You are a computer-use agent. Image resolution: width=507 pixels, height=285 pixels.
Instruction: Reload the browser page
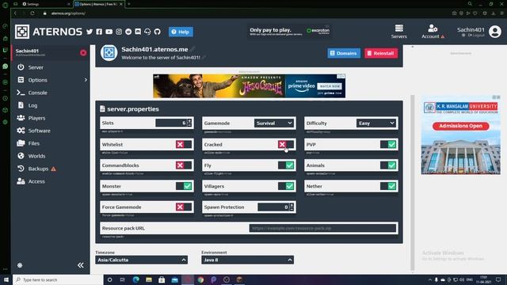[x=32, y=13]
